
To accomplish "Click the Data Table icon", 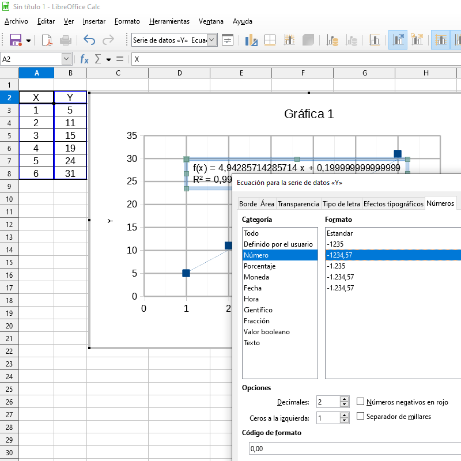I will click(352, 40).
